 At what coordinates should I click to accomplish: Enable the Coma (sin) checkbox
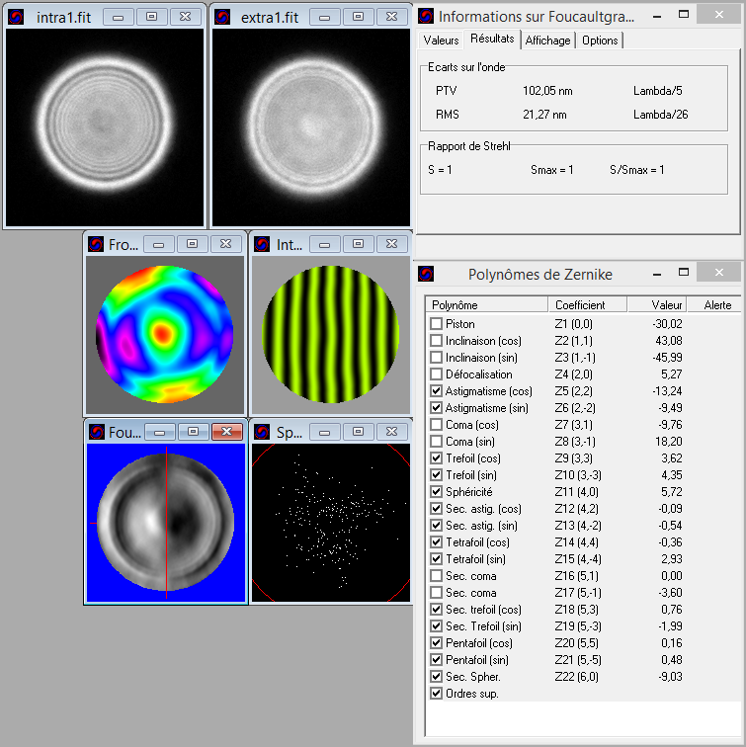436,441
